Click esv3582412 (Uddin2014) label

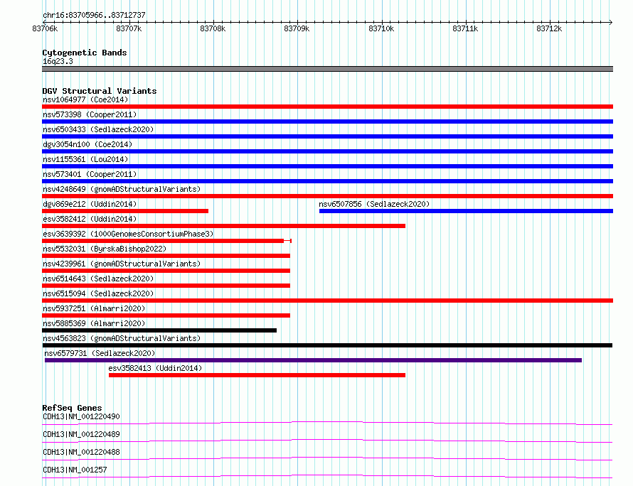(90, 219)
